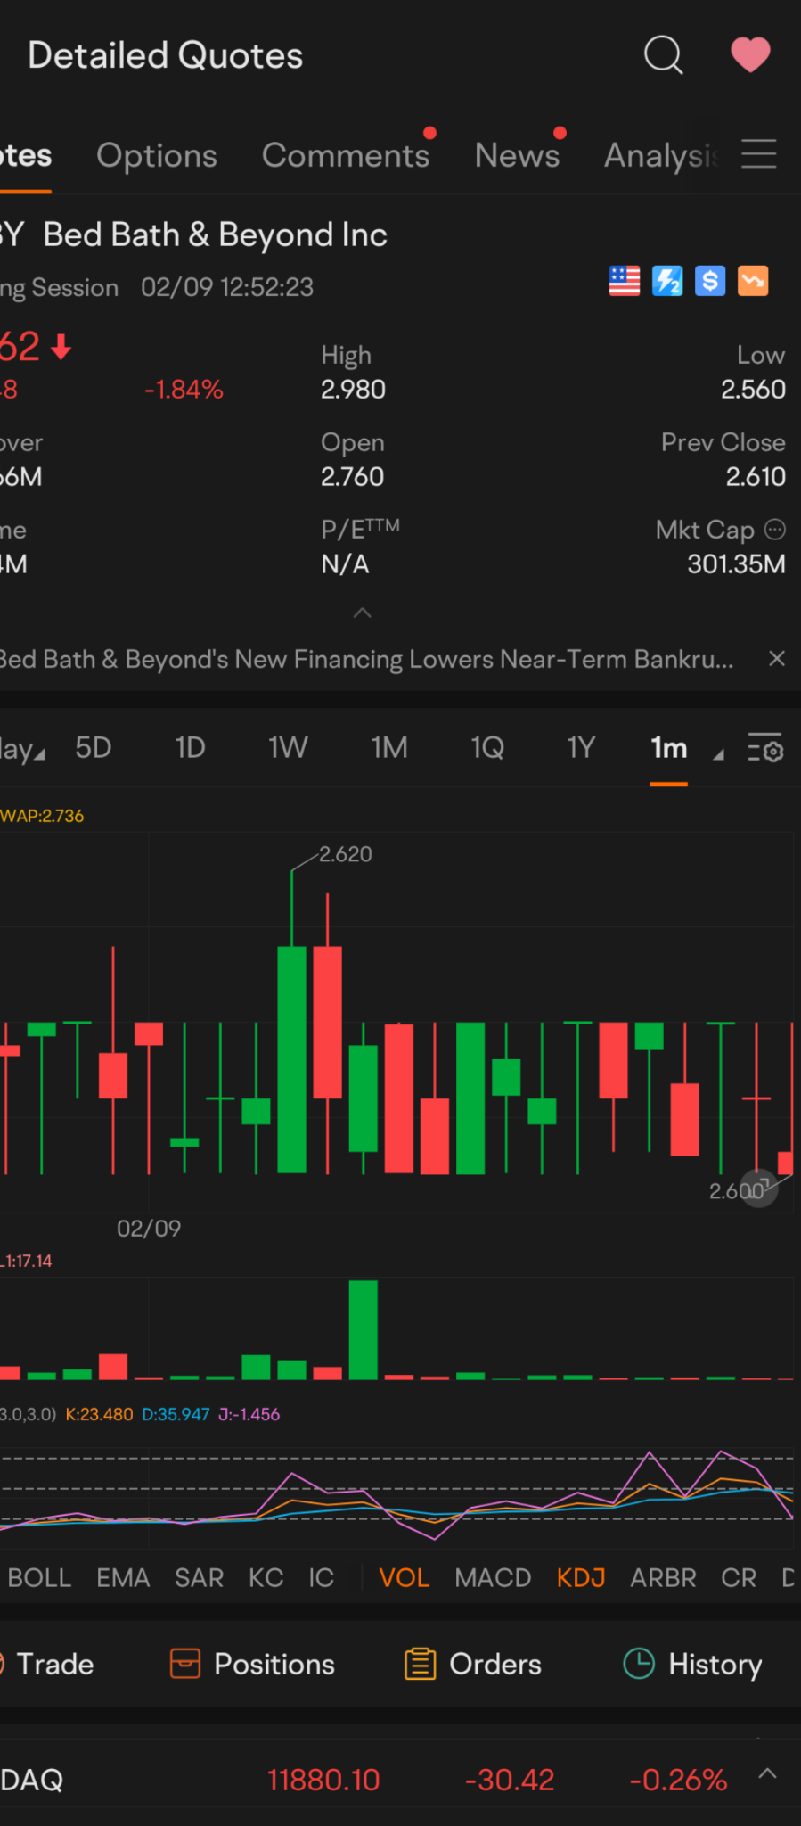Toggle BOLL indicator
Screen dimensions: 801x1826
point(39,1577)
